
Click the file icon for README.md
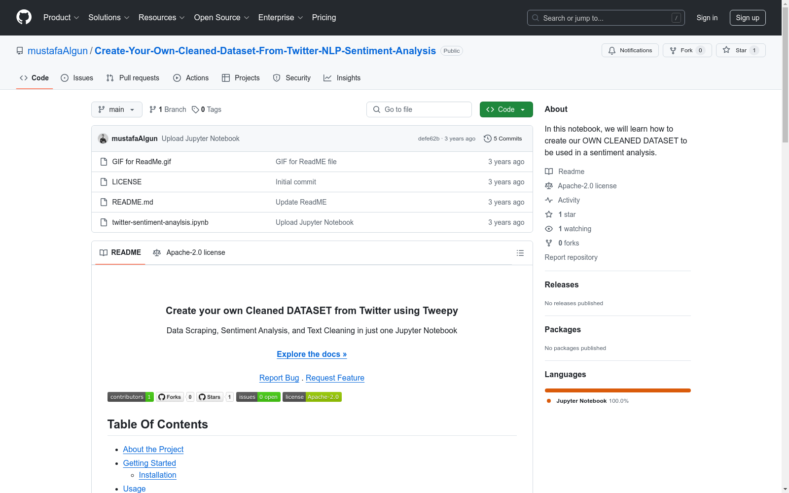[104, 202]
